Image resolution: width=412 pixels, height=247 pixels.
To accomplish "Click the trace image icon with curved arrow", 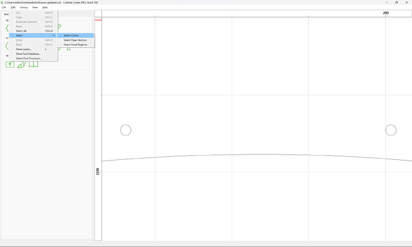I will (x=21, y=64).
